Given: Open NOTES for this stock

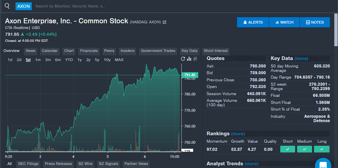Looking at the screenshot, I should click(x=315, y=22).
